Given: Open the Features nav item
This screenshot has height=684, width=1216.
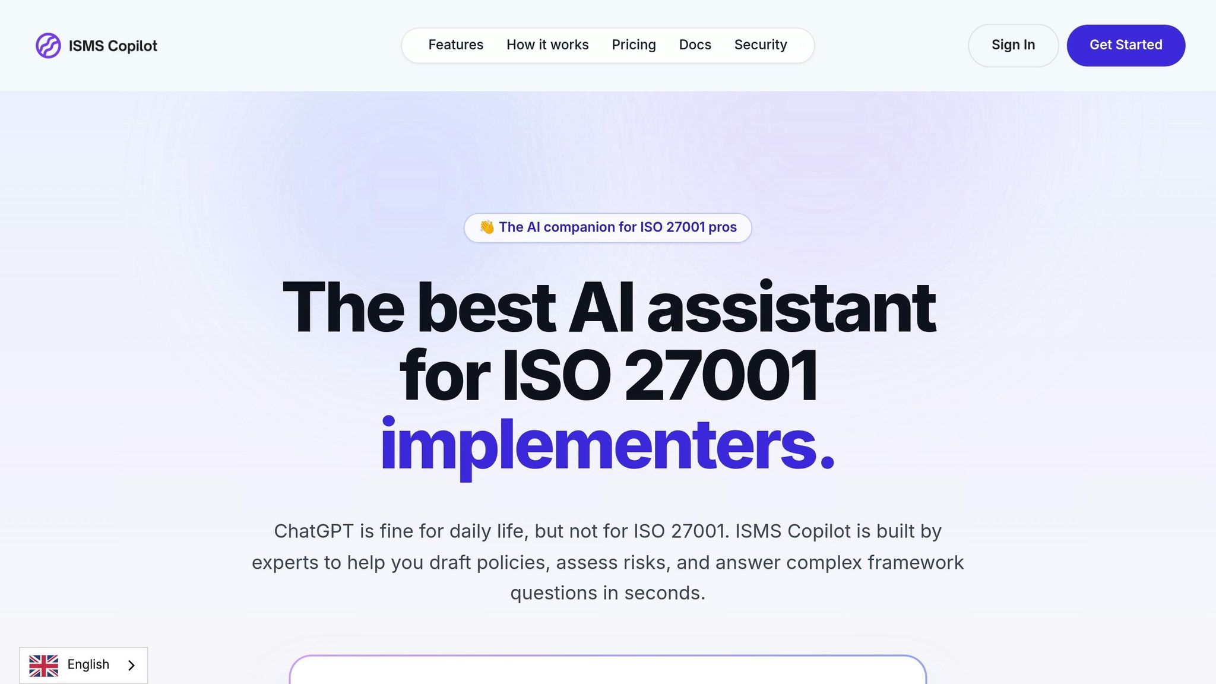Looking at the screenshot, I should [x=455, y=45].
